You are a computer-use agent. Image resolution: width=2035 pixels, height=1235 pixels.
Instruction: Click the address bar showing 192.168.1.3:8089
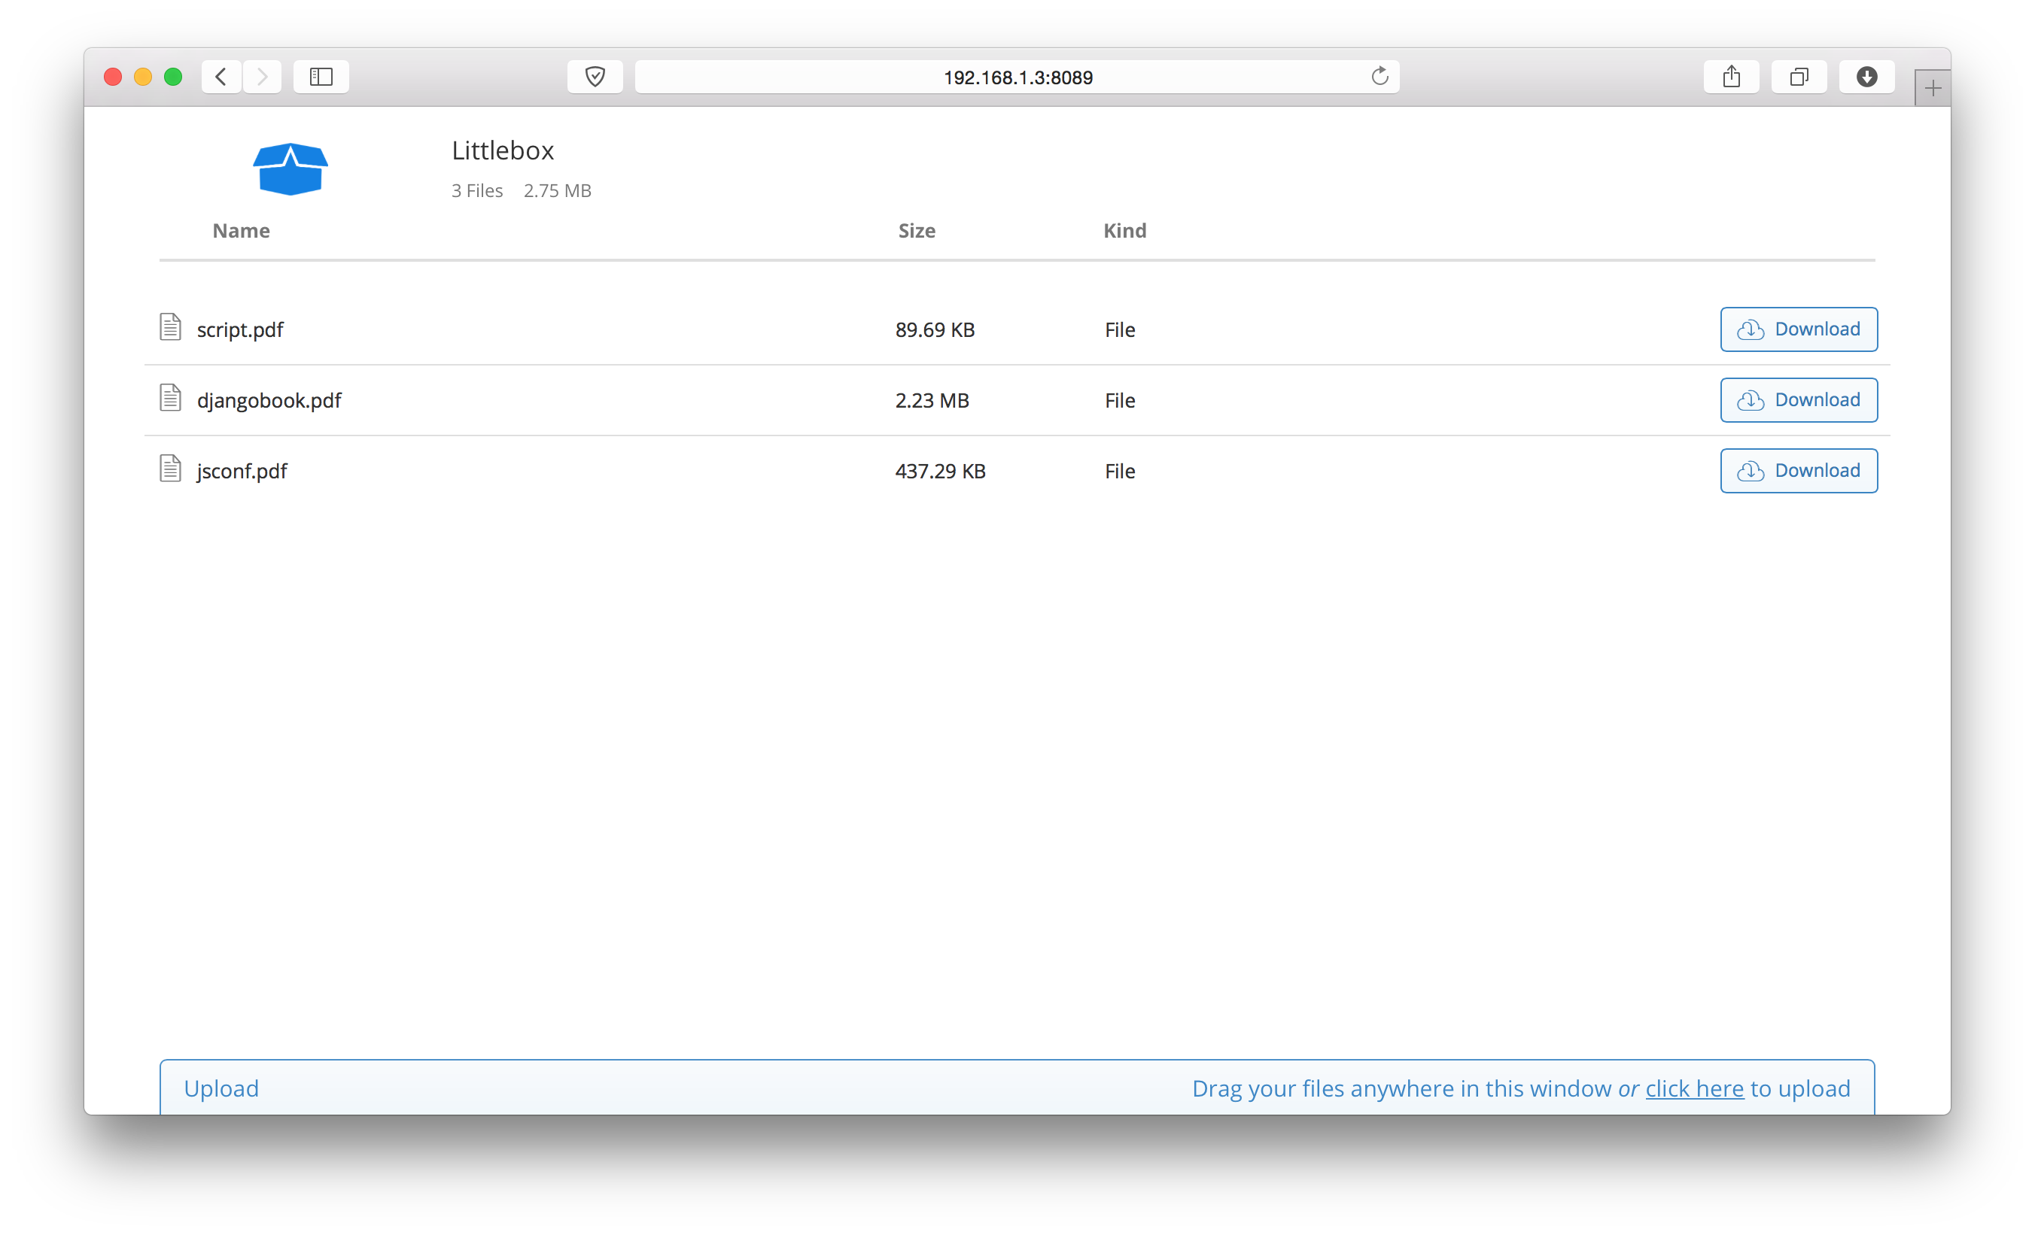pyautogui.click(x=1017, y=77)
